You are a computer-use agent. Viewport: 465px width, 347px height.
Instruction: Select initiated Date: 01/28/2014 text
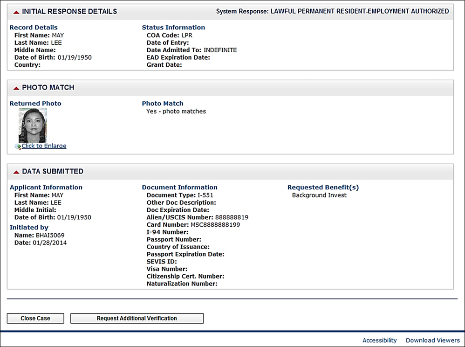click(x=41, y=243)
